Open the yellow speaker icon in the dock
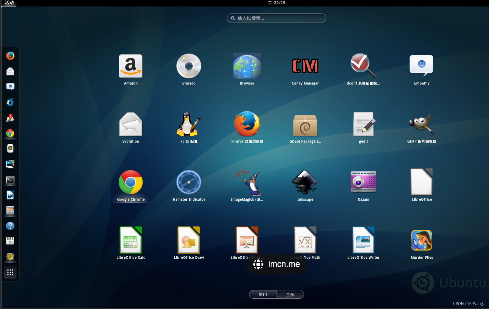Image resolution: width=489 pixels, height=309 pixels. point(10,257)
